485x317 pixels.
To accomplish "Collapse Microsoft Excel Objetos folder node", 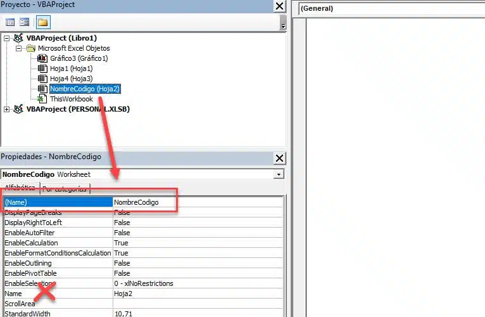I will (x=18, y=48).
